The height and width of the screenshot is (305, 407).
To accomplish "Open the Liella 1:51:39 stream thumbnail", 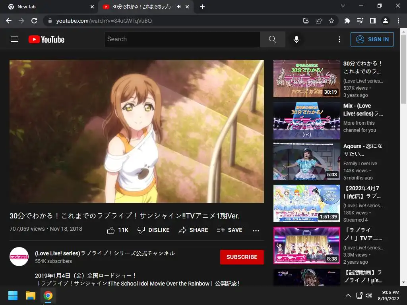I will tap(306, 203).
